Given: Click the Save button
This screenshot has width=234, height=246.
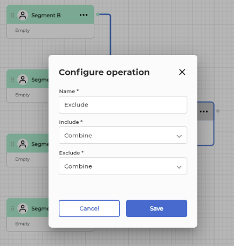Looking at the screenshot, I should coord(156,208).
